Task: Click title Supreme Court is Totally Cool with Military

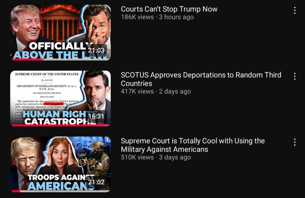Action: click(x=193, y=145)
